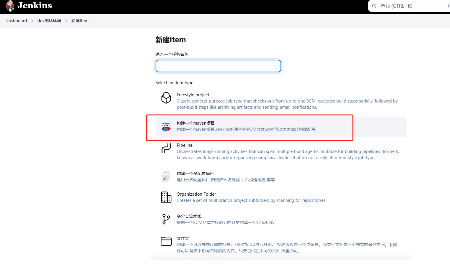This screenshot has height=264, width=450.
Task: Expand chevron after dev测试环境 breadcrumb
Action: pos(66,21)
